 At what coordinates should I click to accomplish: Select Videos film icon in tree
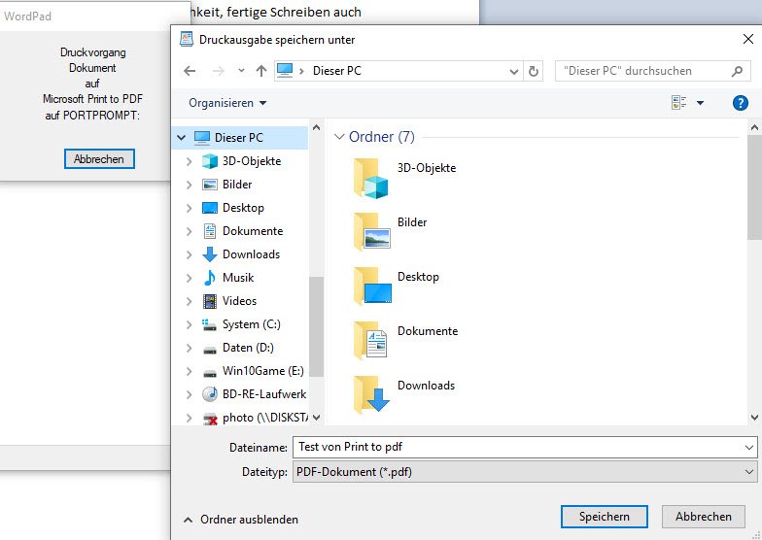[x=210, y=301]
